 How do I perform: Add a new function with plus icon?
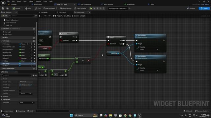pyautogui.click(x=34, y=29)
